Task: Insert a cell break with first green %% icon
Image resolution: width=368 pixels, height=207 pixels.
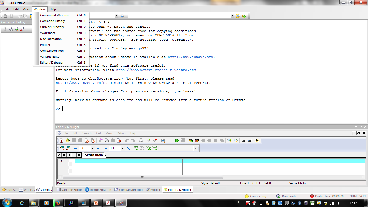Action: pyautogui.click(x=136, y=148)
